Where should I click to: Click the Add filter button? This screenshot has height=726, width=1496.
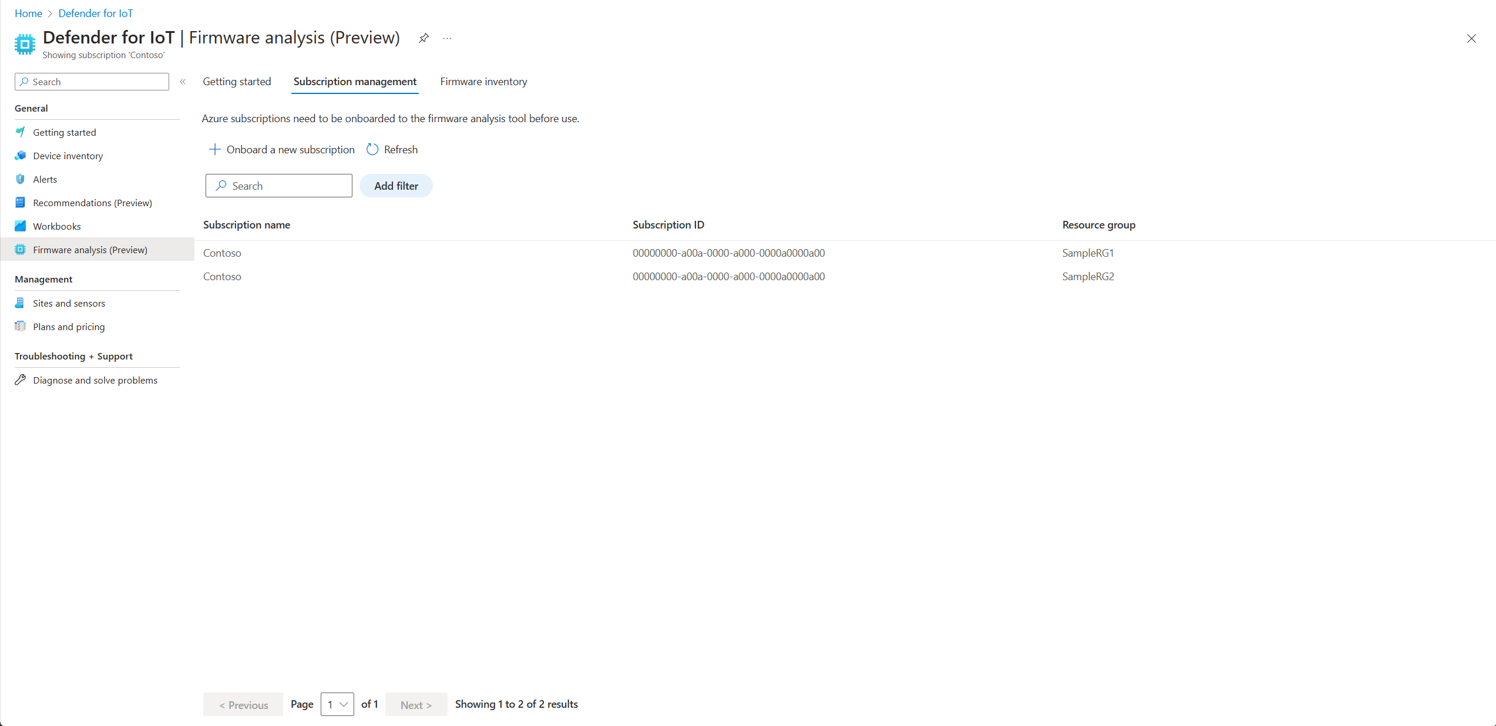396,186
